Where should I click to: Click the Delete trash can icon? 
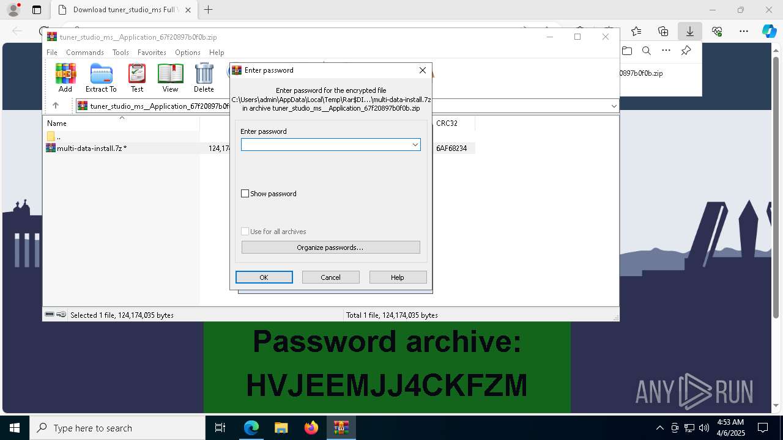coord(204,78)
